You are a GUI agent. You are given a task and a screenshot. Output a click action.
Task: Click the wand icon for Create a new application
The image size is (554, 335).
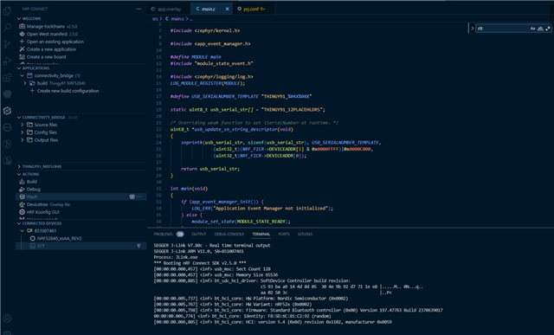[22, 49]
